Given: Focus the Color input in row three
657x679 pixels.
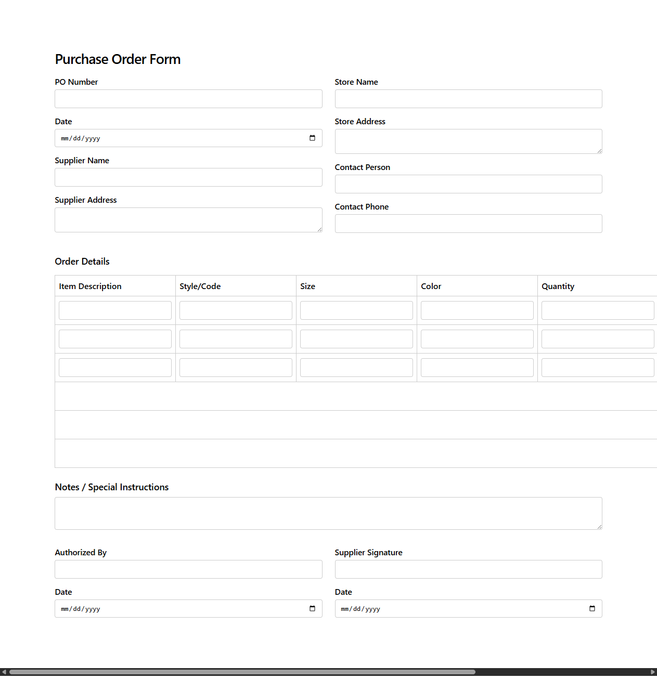Looking at the screenshot, I should (x=476, y=367).
